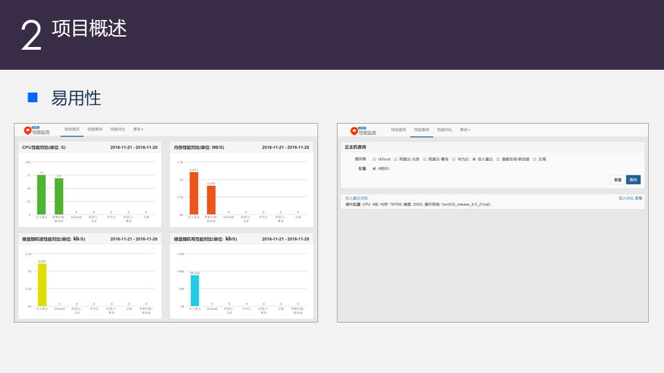Enable the 华为云 provider checkbox

pos(454,160)
